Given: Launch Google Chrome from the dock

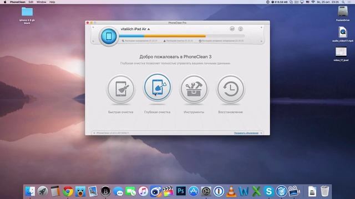Looking at the screenshot, I should click(x=68, y=191).
